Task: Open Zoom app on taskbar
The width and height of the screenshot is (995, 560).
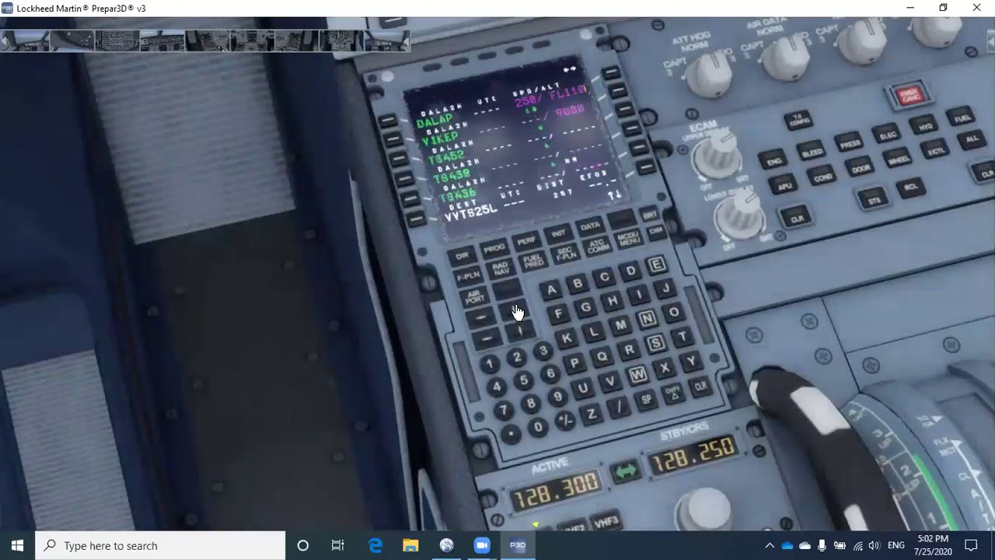Action: click(x=482, y=545)
